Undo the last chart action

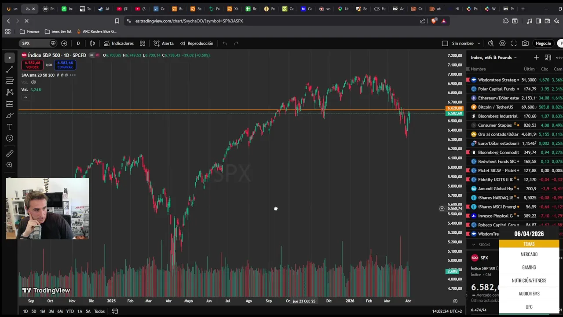[x=224, y=43]
